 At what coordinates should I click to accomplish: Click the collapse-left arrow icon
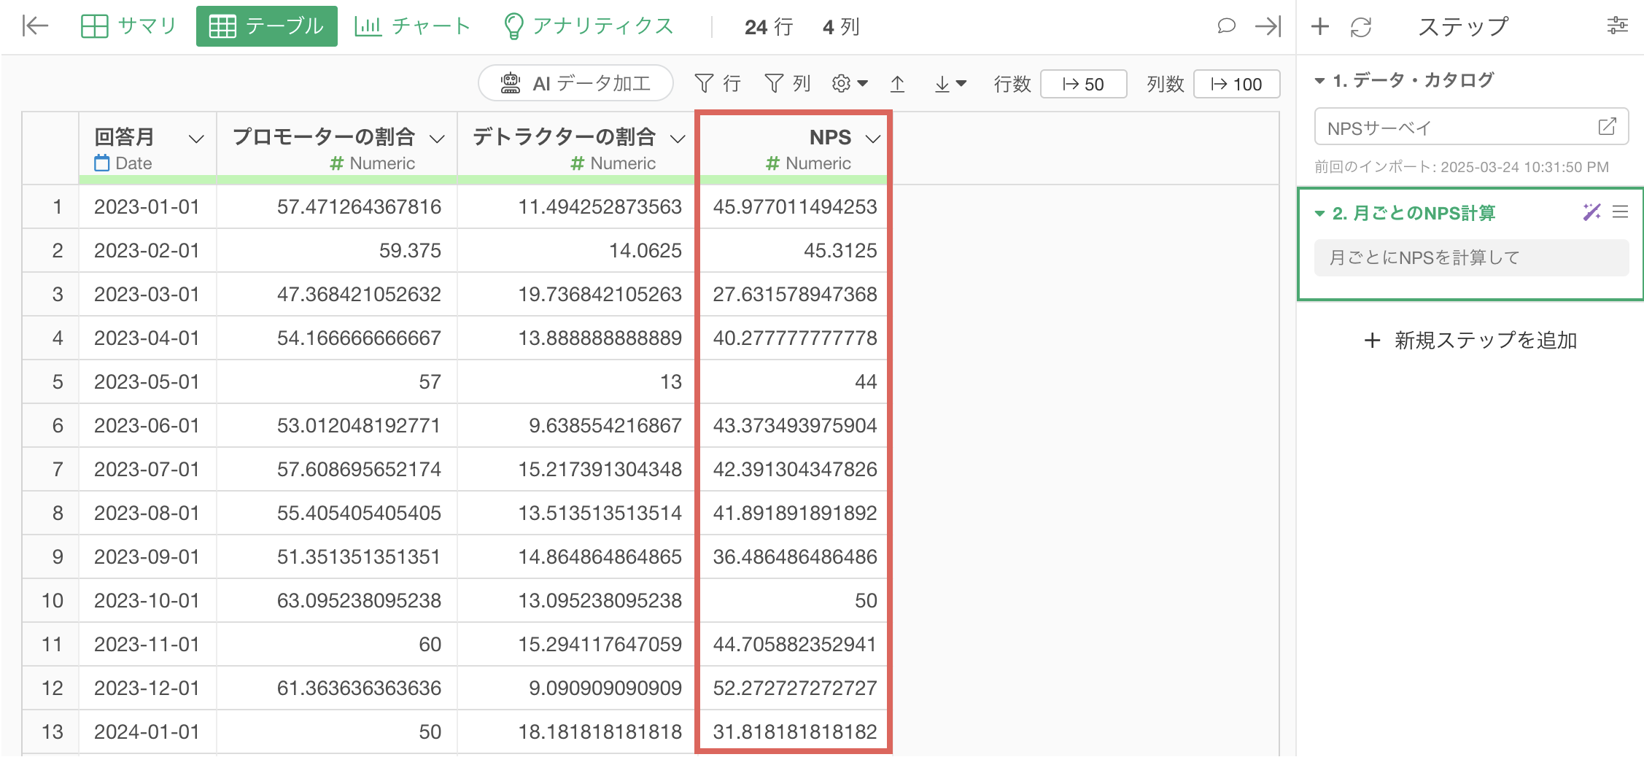click(x=35, y=26)
